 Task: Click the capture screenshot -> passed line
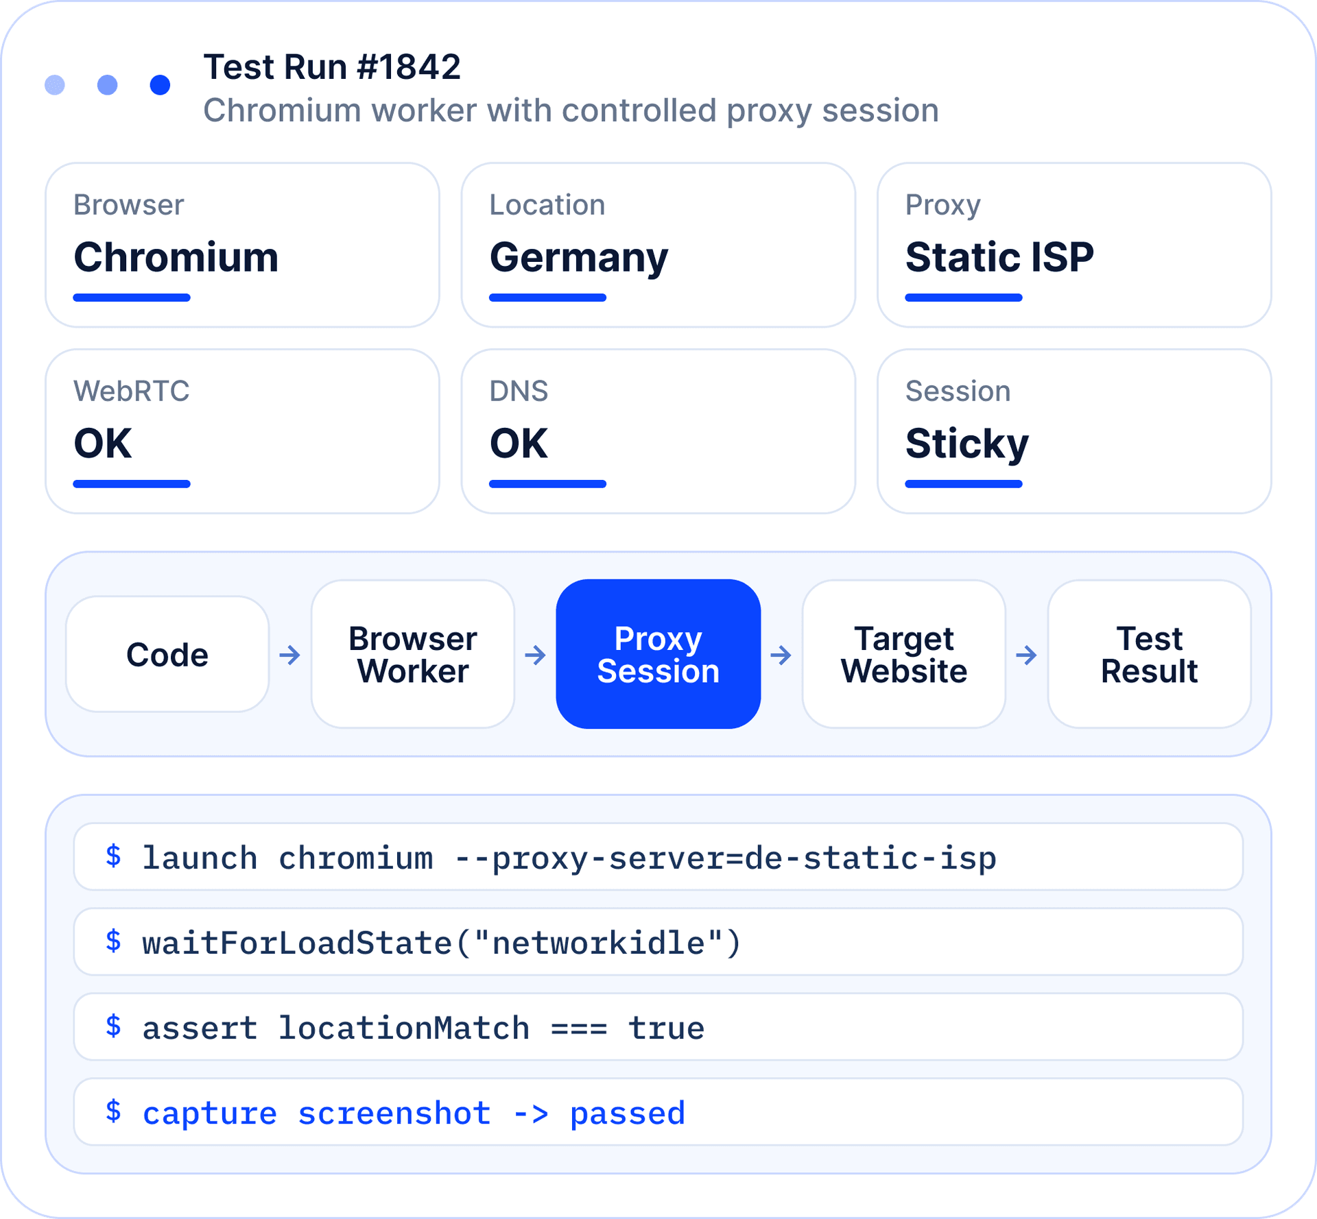pos(658,1112)
